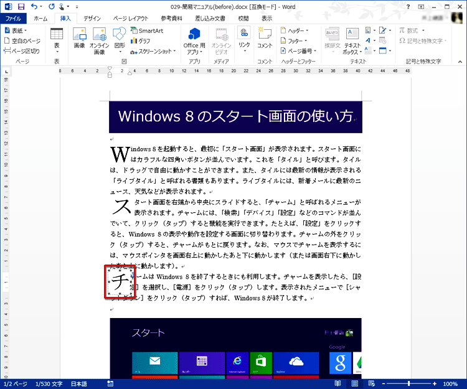467x389 pixels.
Task: Insert a コメント comment
Action: [265, 38]
